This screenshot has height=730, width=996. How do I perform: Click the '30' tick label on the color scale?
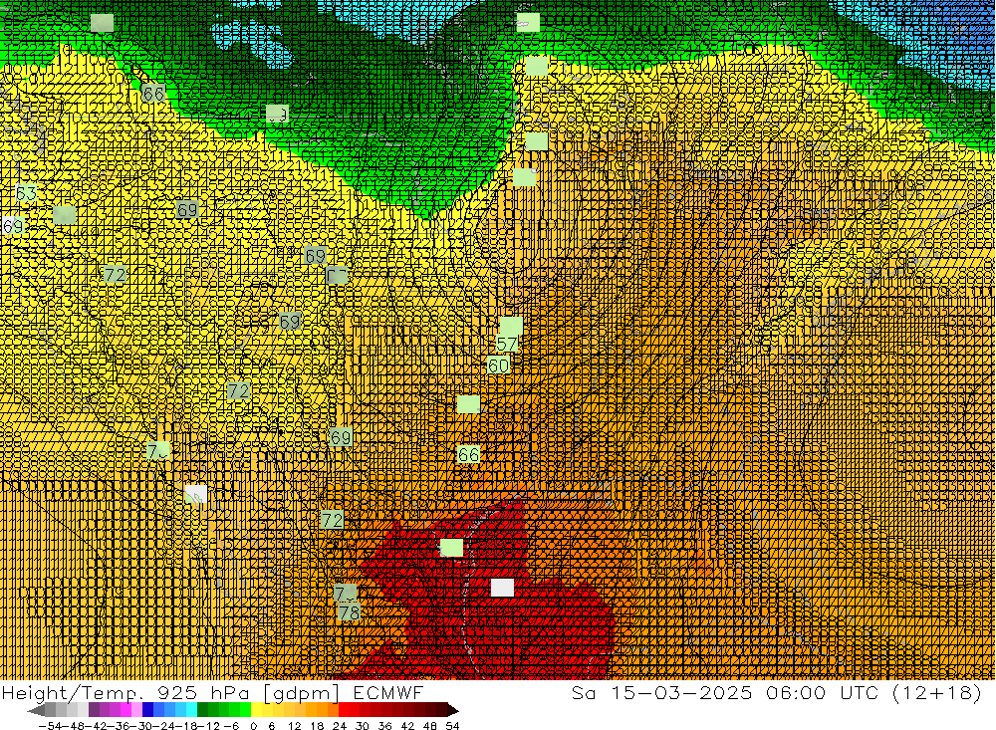click(363, 726)
